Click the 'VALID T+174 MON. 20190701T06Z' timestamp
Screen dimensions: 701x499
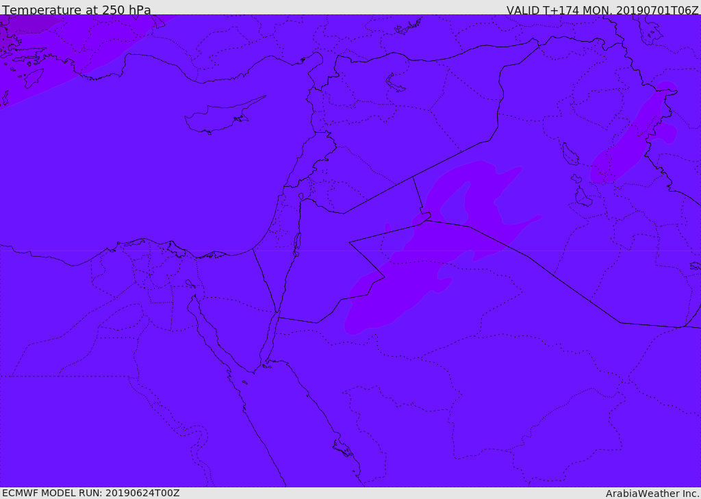(x=602, y=10)
